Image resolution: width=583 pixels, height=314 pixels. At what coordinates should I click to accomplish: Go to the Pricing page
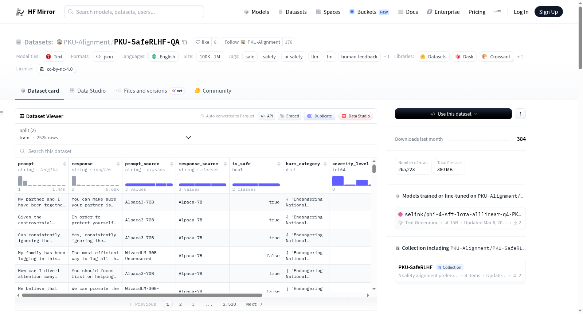point(477,12)
